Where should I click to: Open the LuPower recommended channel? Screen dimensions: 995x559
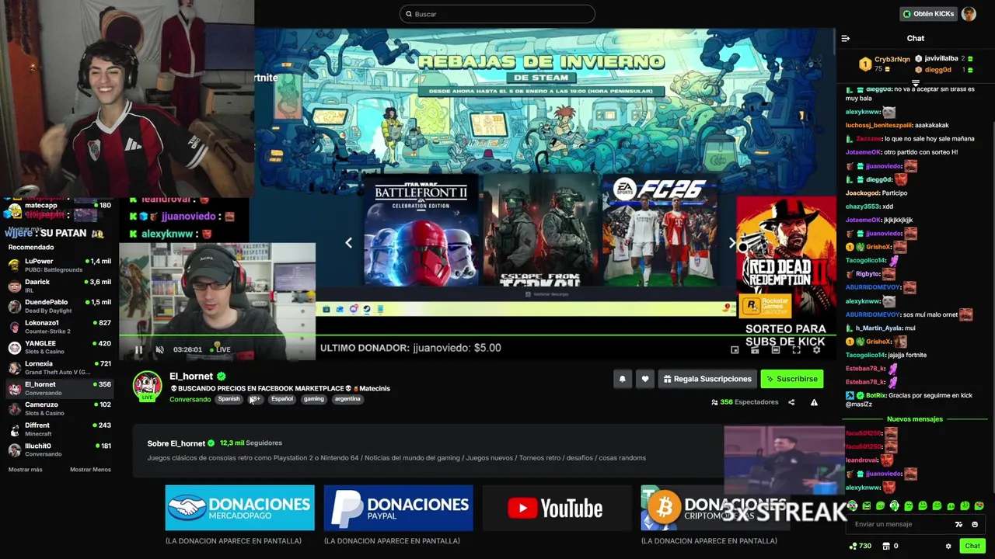60,265
